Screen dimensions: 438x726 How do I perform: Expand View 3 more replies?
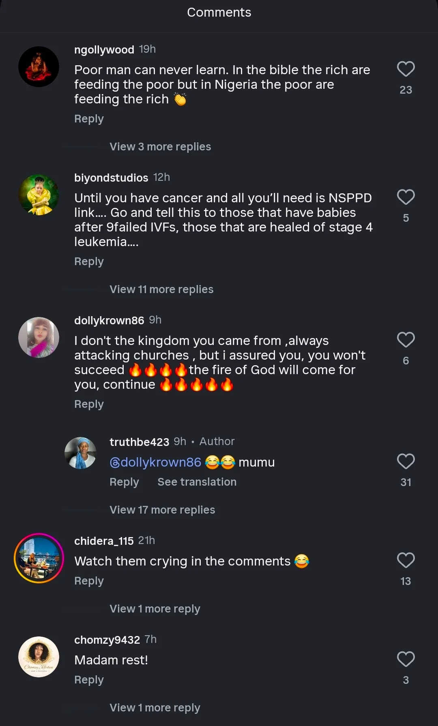tap(160, 147)
